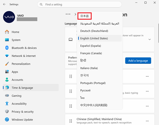The width and height of the screenshot is (159, 125).
Task: Select the Thai ไทย option
Action: 100,98
